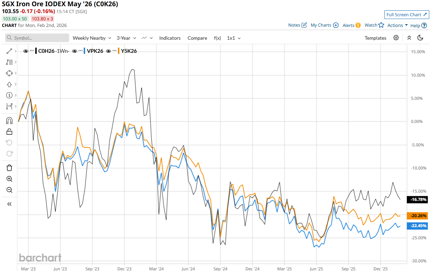
Task: Toggle the drawing lock padlock icon
Action: point(9,132)
